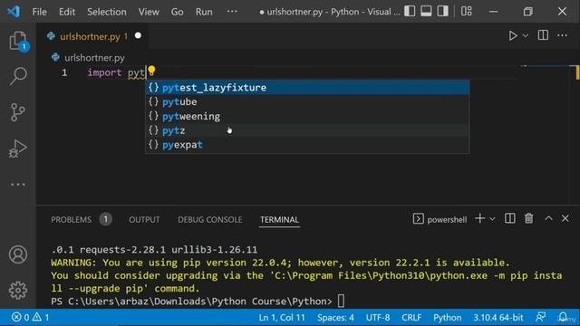Show hidden menus via title bar ellipsis
Image resolution: width=580 pixels, height=326 pixels.
(x=232, y=12)
